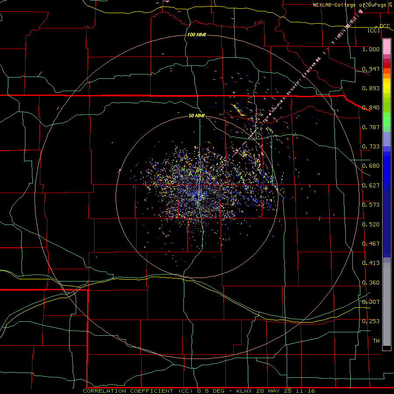394x394 pixels.
Task: Click the 0.520 value on the color scale
Action: point(371,225)
